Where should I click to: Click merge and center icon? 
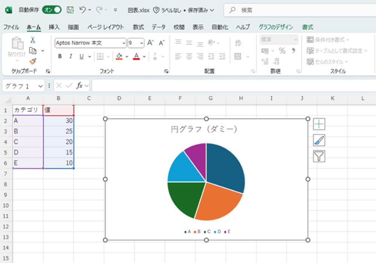[x=238, y=56]
